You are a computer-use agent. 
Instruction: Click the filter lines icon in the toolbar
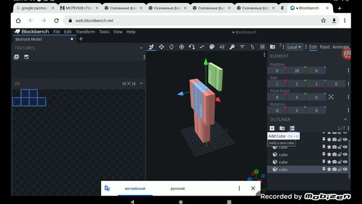click(x=242, y=47)
